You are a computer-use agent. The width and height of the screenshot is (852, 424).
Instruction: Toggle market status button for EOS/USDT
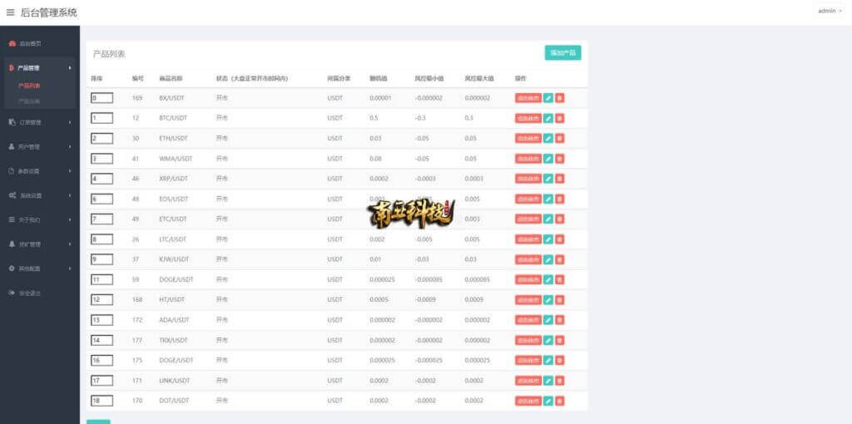point(528,199)
